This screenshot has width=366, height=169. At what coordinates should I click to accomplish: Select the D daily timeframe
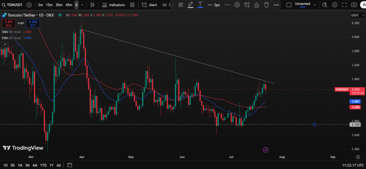coord(76,5)
